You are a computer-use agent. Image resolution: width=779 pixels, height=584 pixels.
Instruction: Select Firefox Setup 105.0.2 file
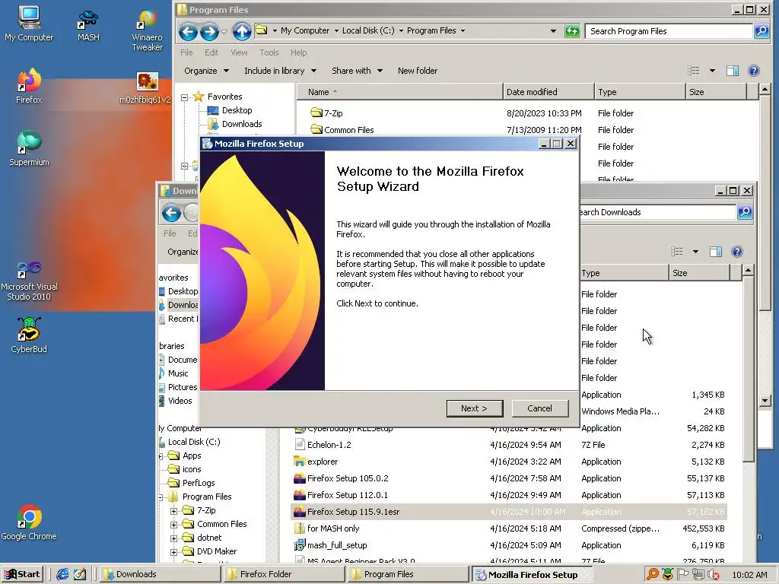click(x=509, y=478)
